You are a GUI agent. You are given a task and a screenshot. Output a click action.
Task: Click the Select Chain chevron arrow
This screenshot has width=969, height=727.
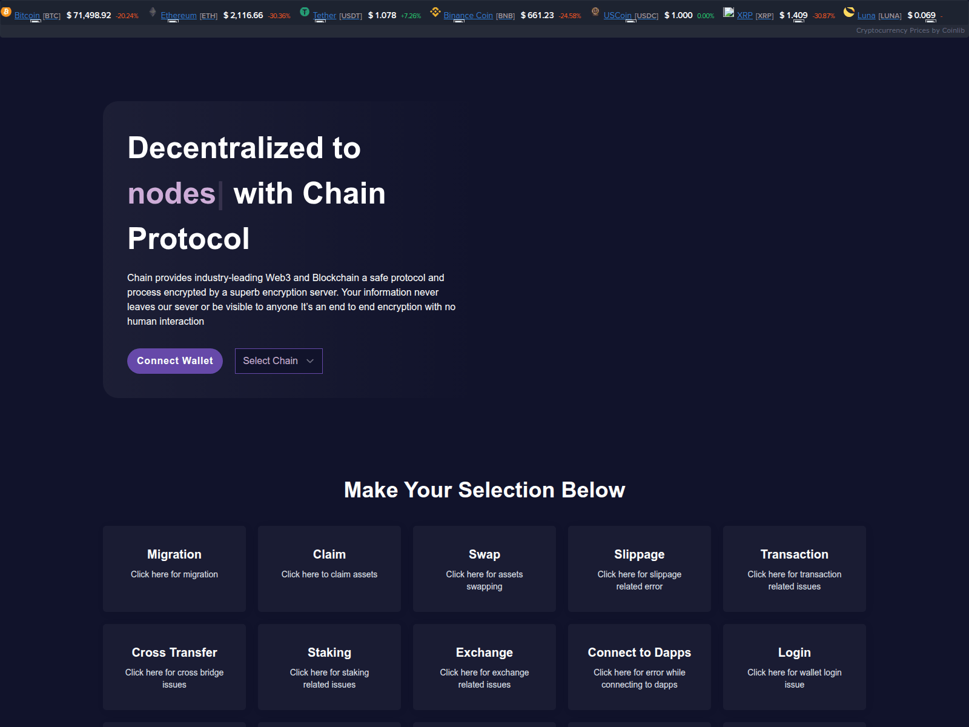pyautogui.click(x=310, y=361)
